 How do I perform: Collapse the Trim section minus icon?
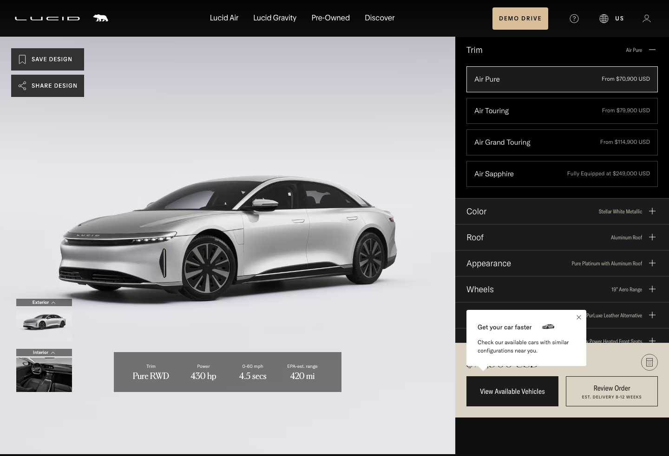point(652,50)
